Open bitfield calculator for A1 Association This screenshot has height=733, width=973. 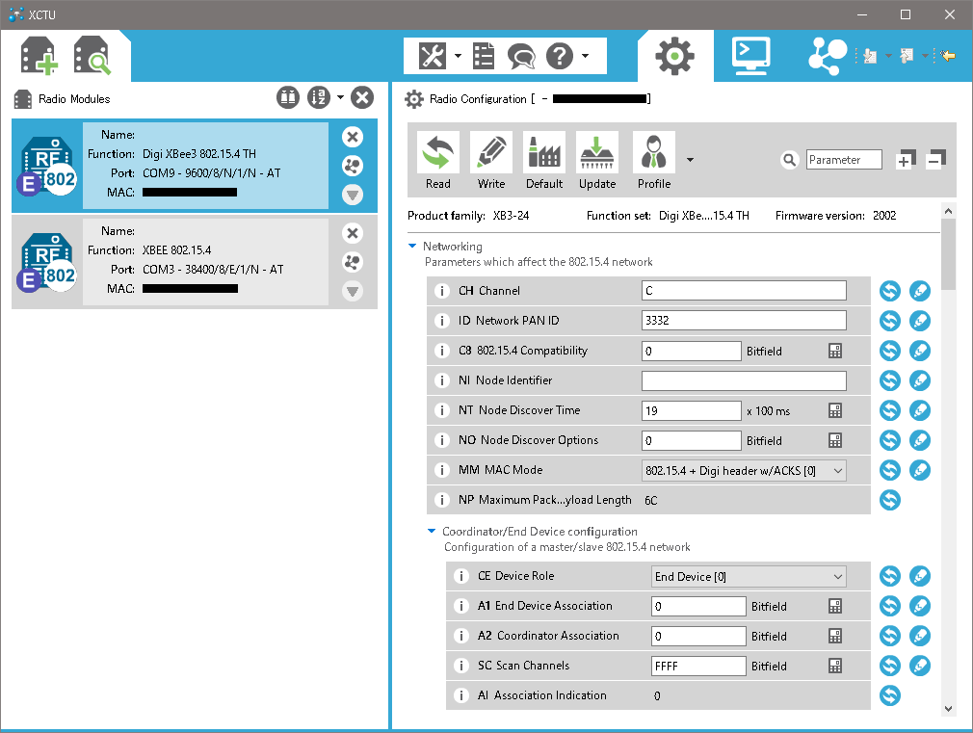835,606
